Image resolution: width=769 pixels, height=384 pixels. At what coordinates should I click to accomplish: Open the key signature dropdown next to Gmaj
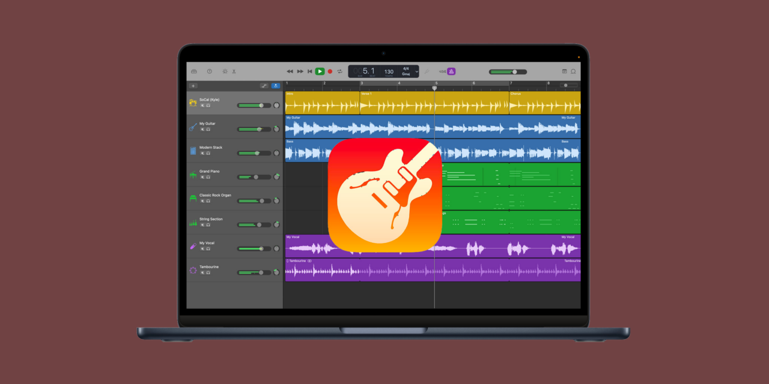click(x=416, y=72)
